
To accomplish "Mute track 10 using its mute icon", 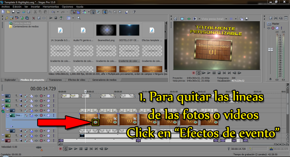I will (x=48, y=140).
